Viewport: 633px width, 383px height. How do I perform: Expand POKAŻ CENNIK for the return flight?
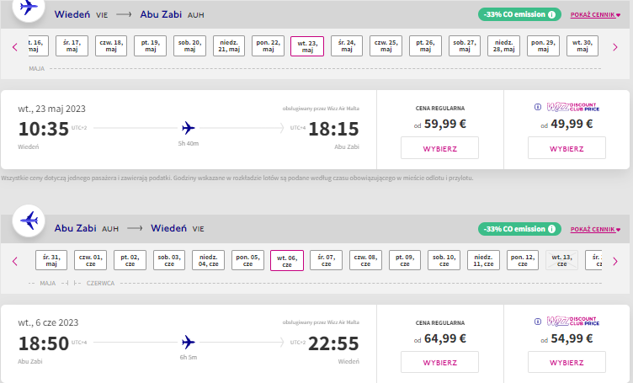click(x=595, y=229)
